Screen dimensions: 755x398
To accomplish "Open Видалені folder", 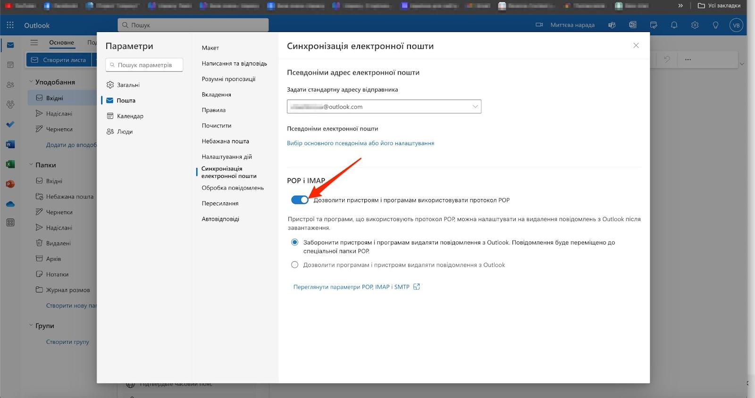I will (x=58, y=243).
